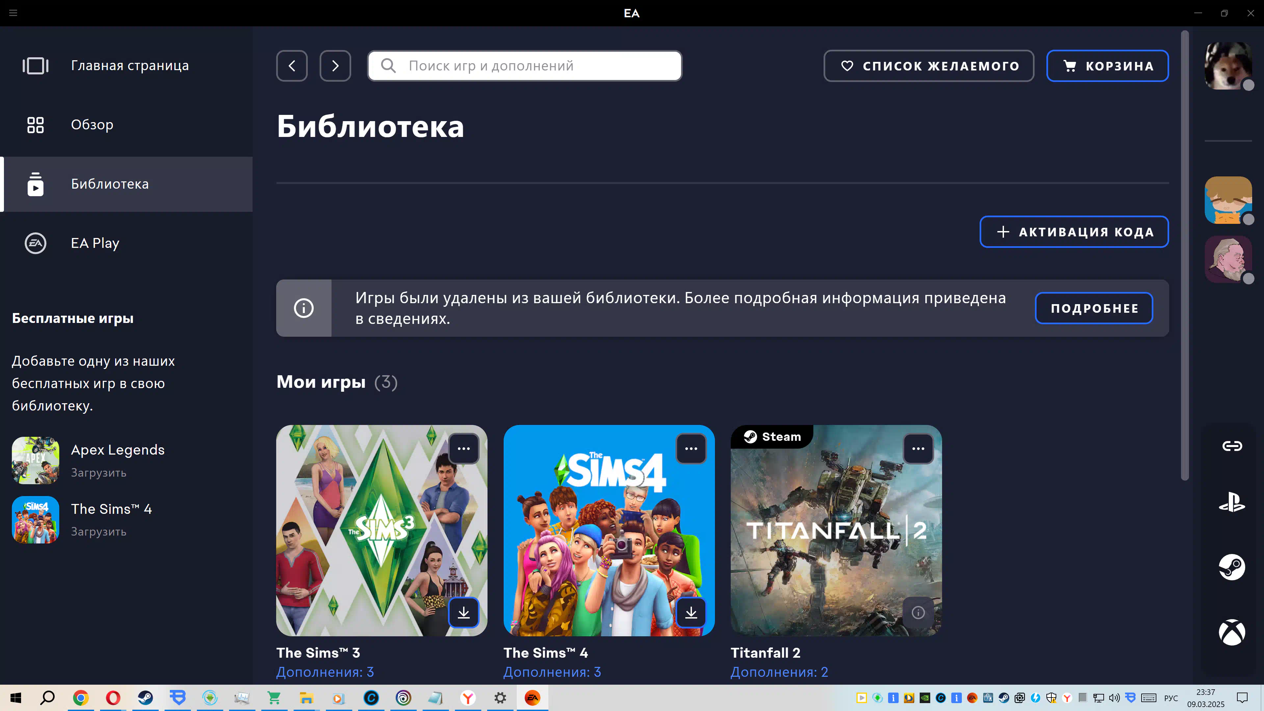This screenshot has height=711, width=1264.
Task: Open Windows notification center
Action: 1242,698
